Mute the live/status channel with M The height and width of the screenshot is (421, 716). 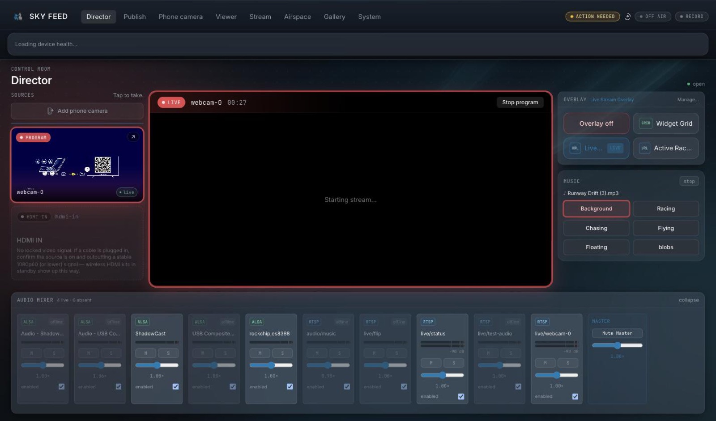pos(431,363)
